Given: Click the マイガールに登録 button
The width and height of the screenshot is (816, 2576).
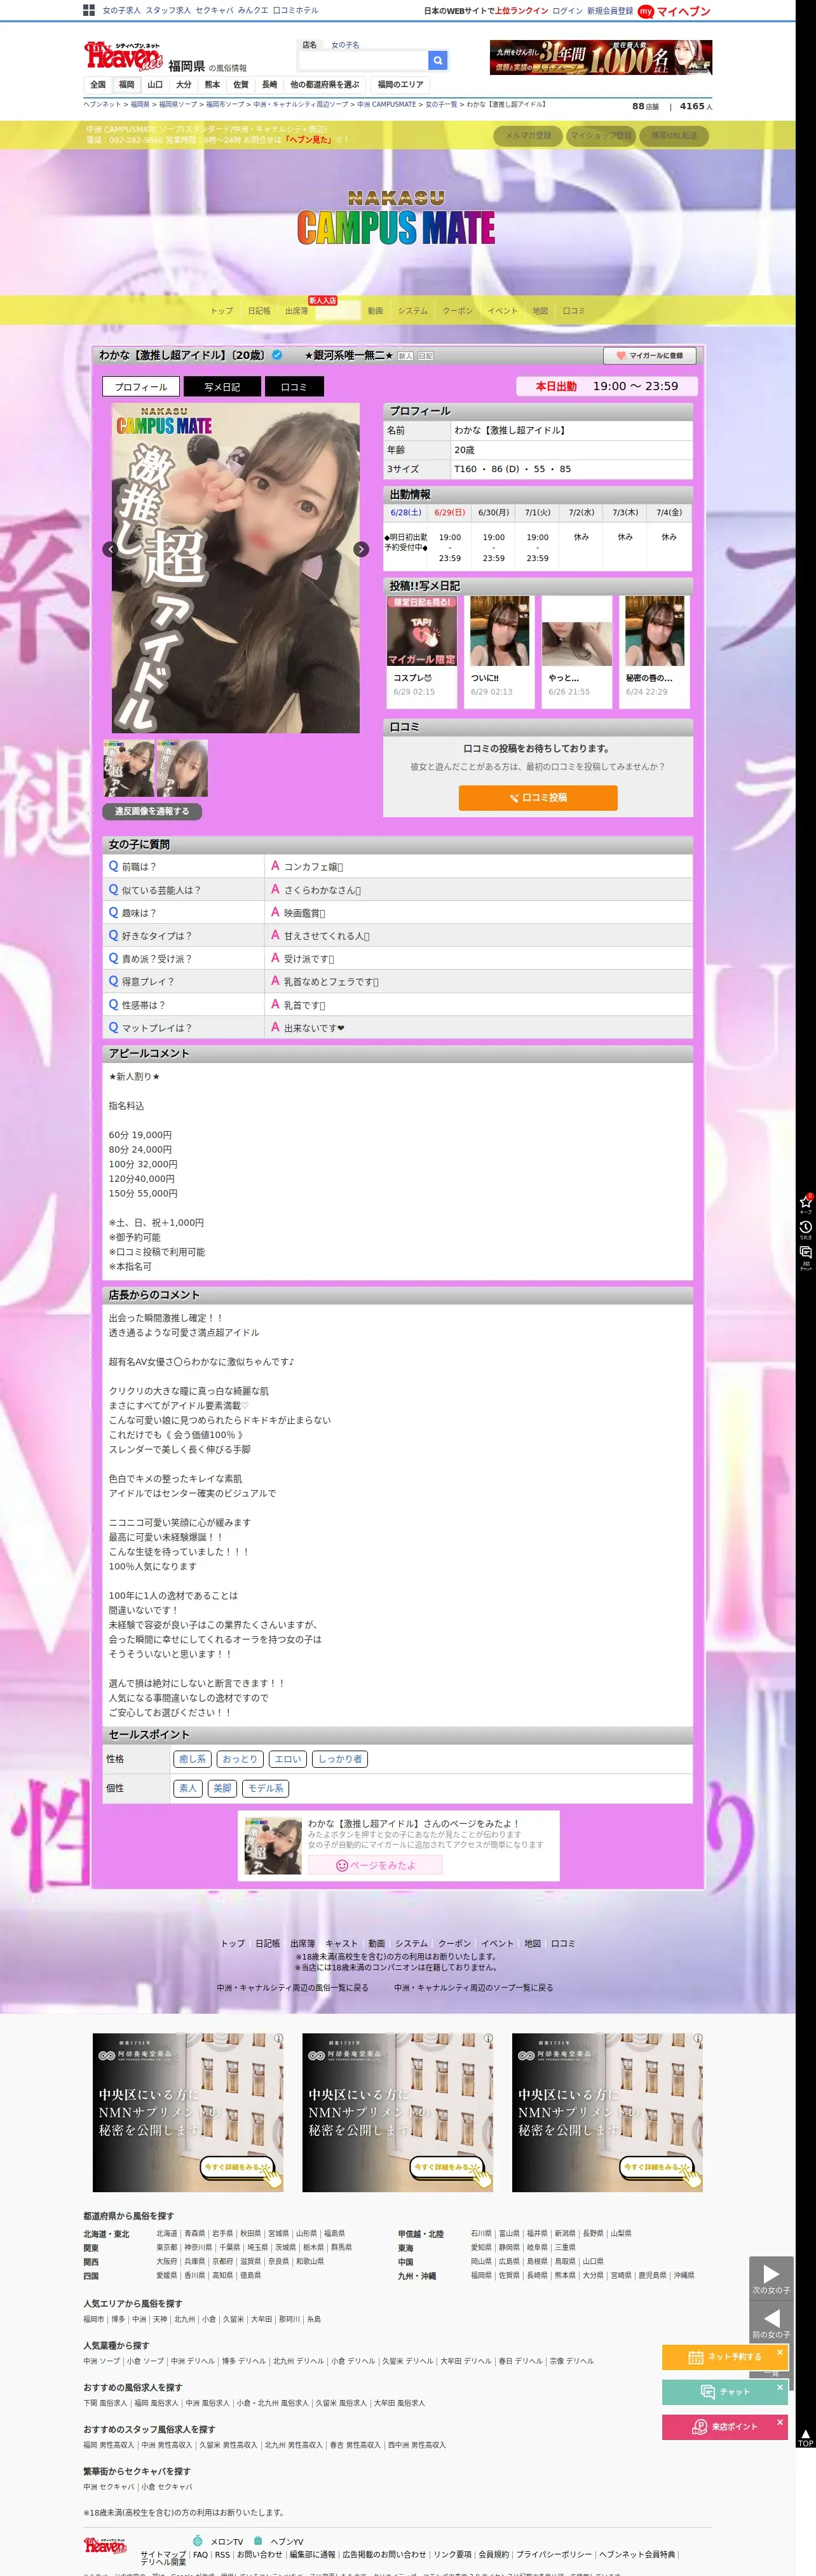Looking at the screenshot, I should [650, 355].
